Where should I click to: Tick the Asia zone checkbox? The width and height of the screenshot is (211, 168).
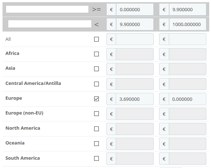(96, 69)
